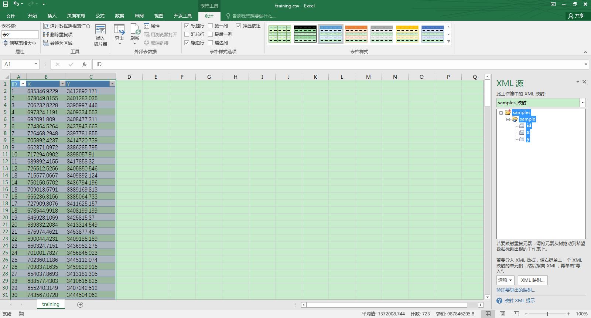Image resolution: width=591 pixels, height=318 pixels.
Task: Click the Share (共享) button
Action: tap(576, 16)
